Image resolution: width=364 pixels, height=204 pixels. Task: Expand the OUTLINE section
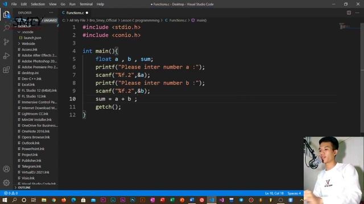point(24,188)
